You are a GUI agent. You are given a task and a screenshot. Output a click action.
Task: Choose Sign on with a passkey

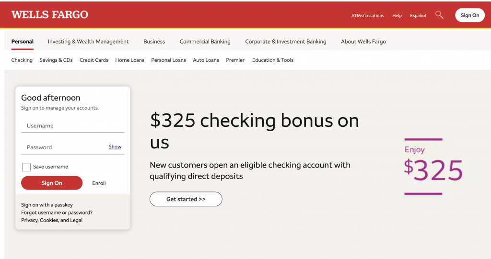[x=47, y=205]
